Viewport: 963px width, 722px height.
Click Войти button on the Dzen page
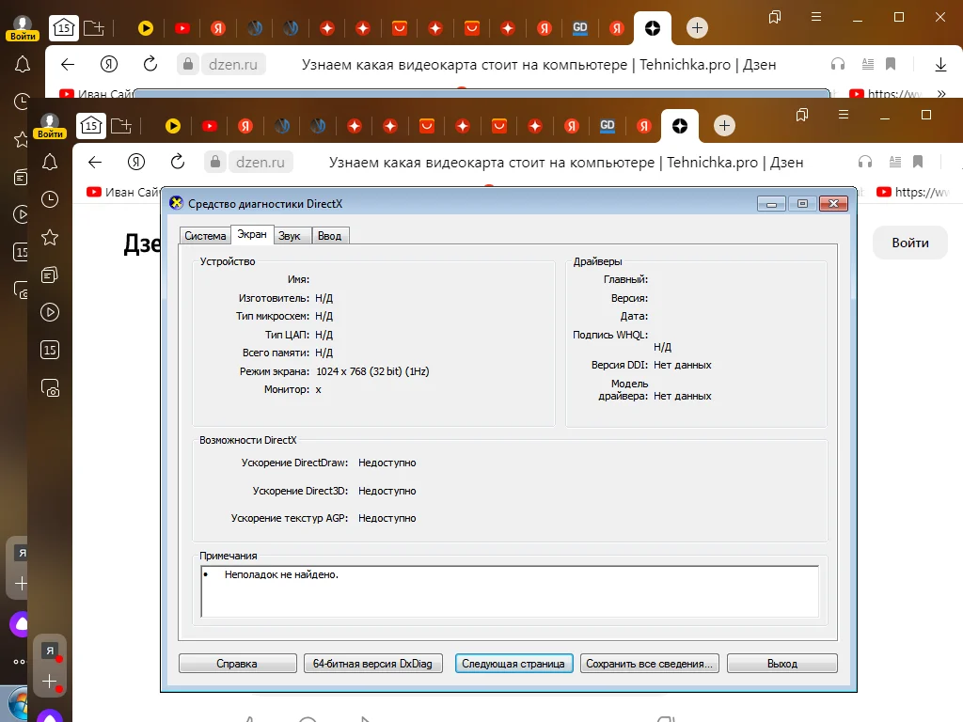click(910, 243)
